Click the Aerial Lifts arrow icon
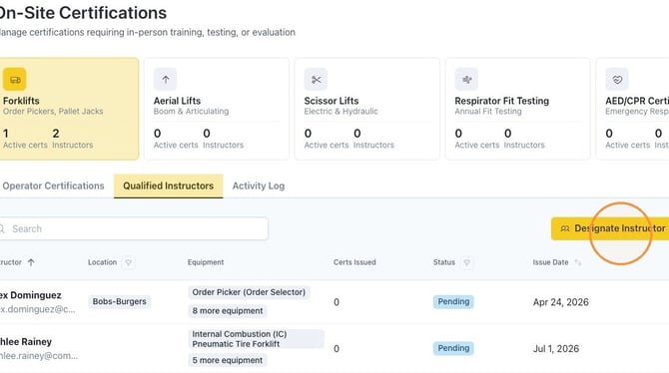 point(165,80)
